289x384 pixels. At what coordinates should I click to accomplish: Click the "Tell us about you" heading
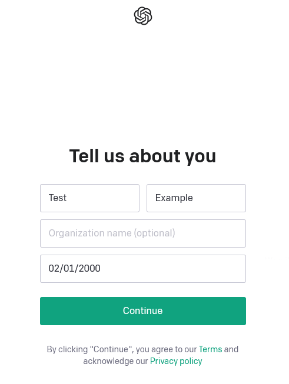(x=142, y=156)
